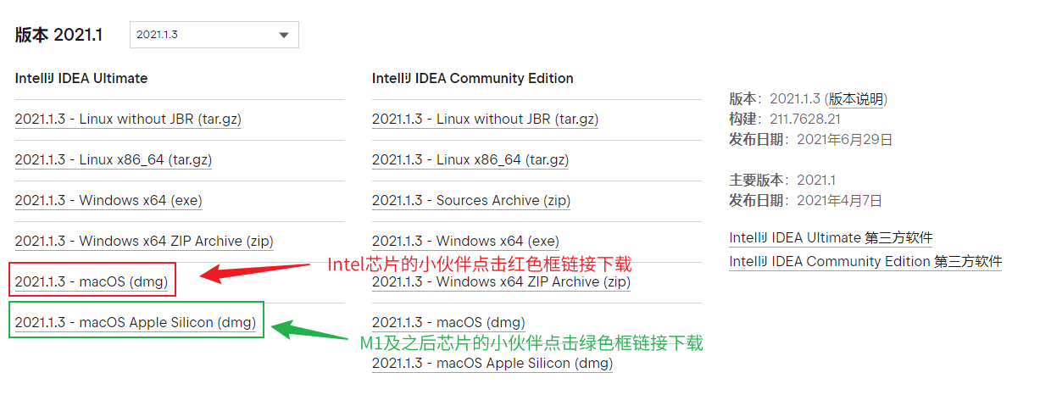Click the 版本 2021.1 heading
The image size is (1062, 395).
[58, 35]
